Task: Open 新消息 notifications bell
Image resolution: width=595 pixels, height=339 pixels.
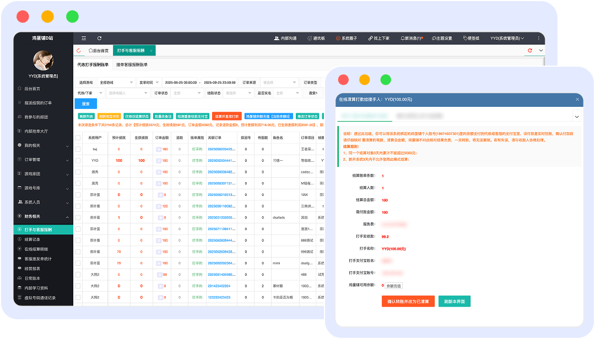Action: coord(412,39)
